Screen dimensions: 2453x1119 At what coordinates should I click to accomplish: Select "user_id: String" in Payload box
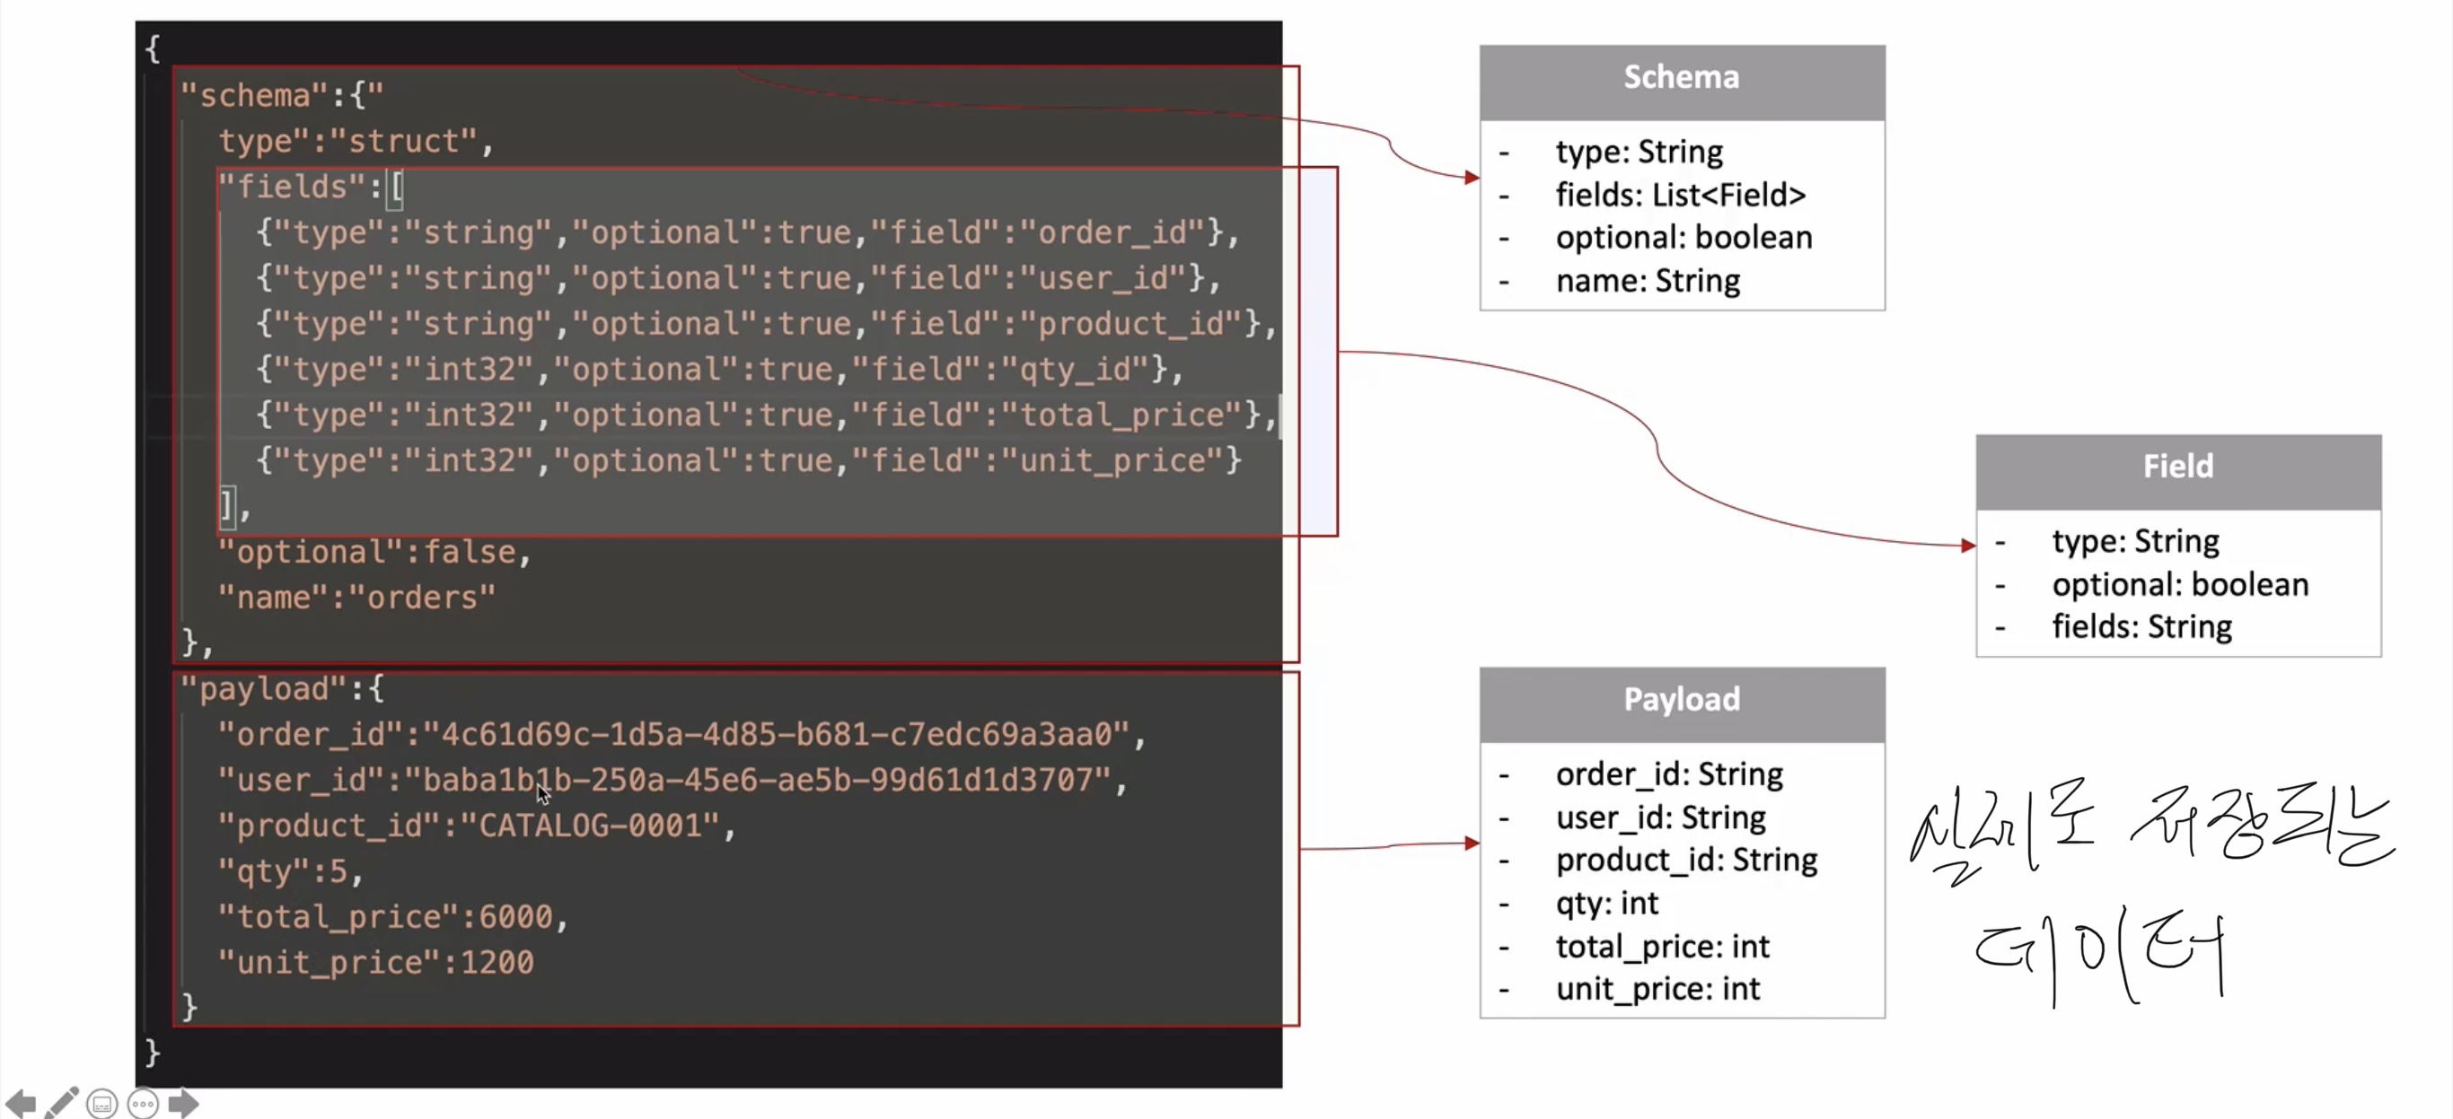pos(1661,817)
